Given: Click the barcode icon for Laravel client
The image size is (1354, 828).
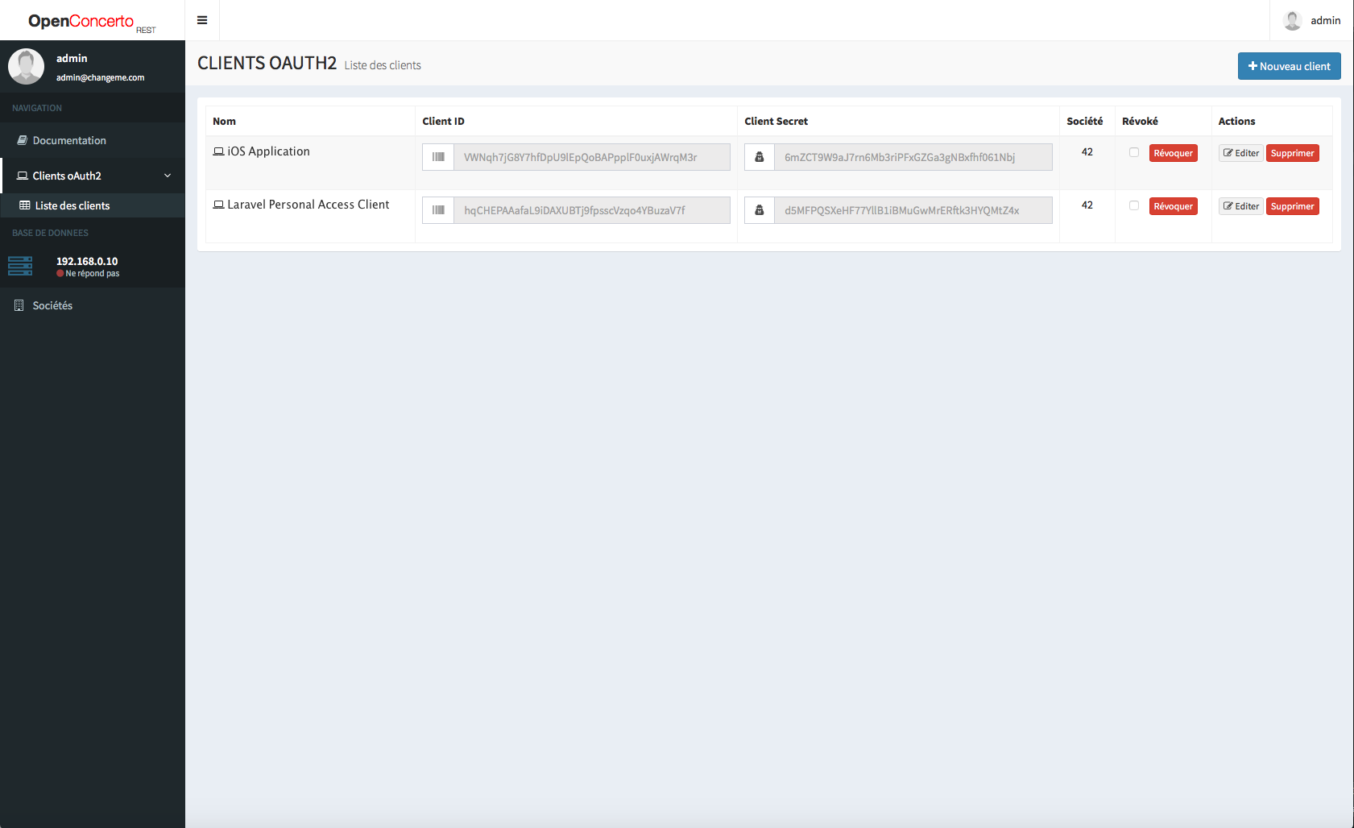Looking at the screenshot, I should coord(438,210).
